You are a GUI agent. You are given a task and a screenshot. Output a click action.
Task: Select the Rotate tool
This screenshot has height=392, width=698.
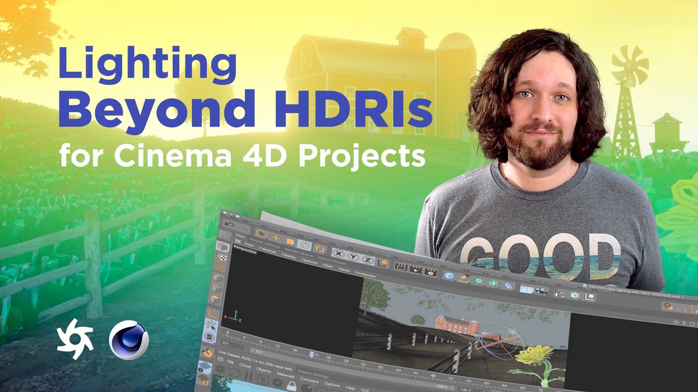click(x=304, y=245)
